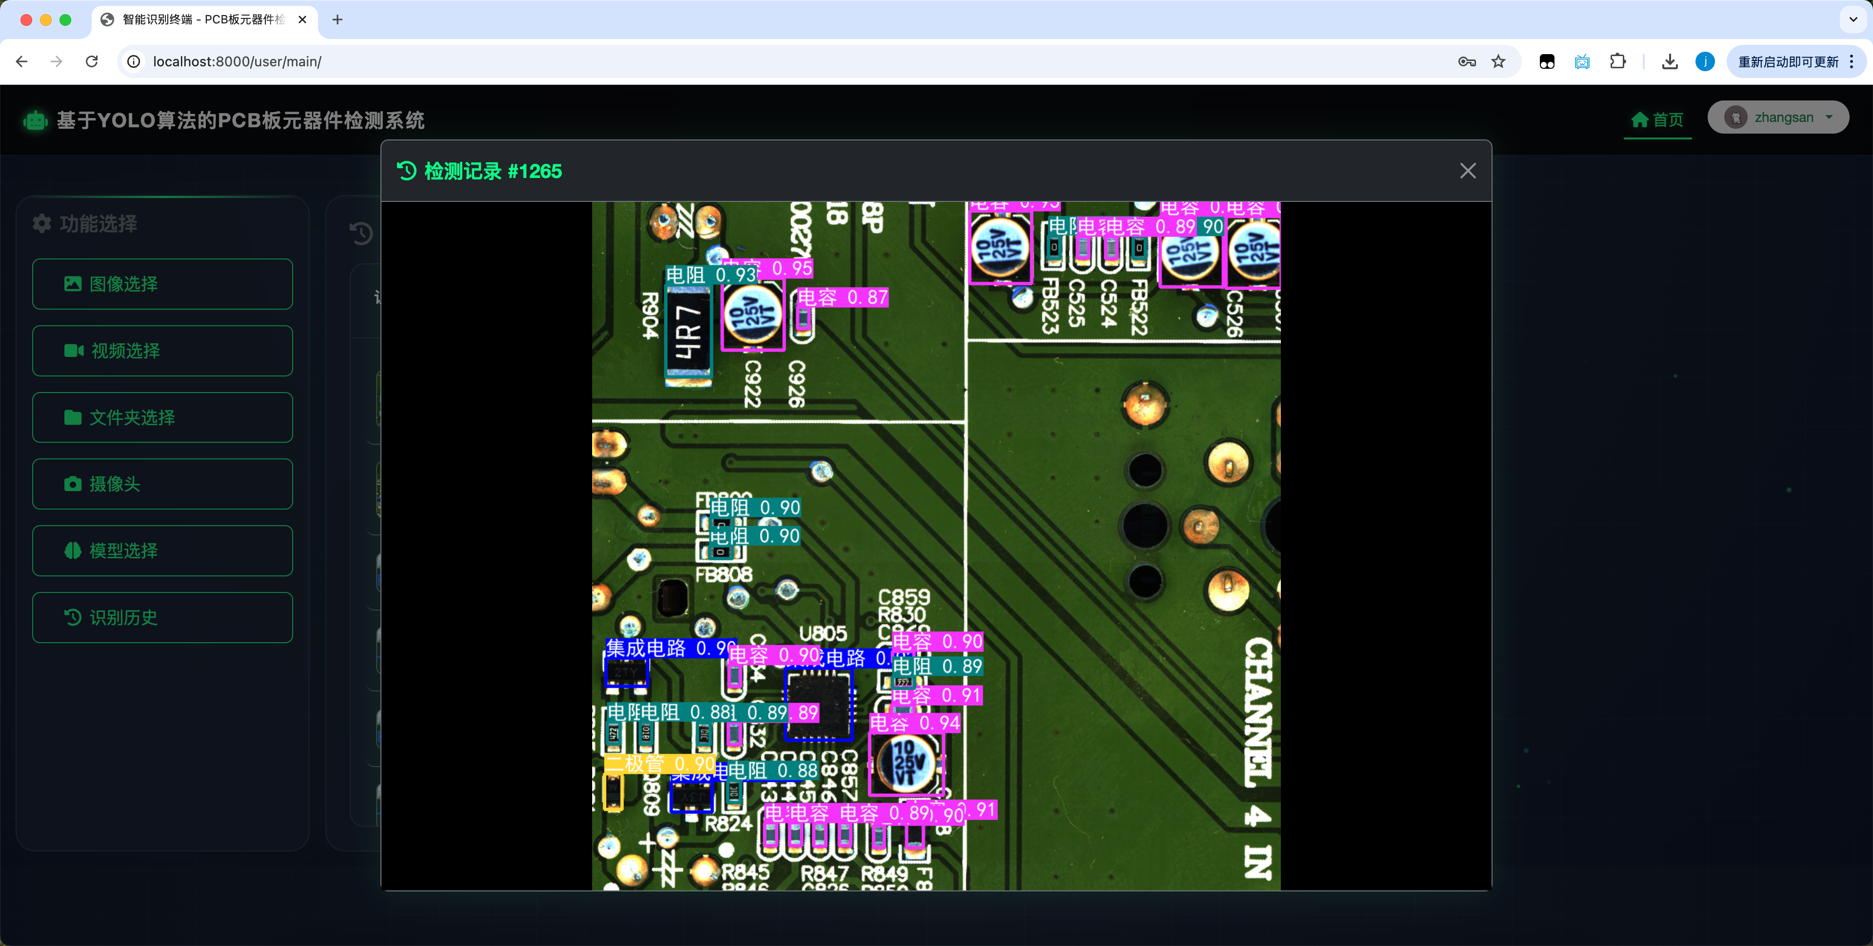Open 文件夹选择 folder selection
1873x946 pixels.
click(162, 417)
